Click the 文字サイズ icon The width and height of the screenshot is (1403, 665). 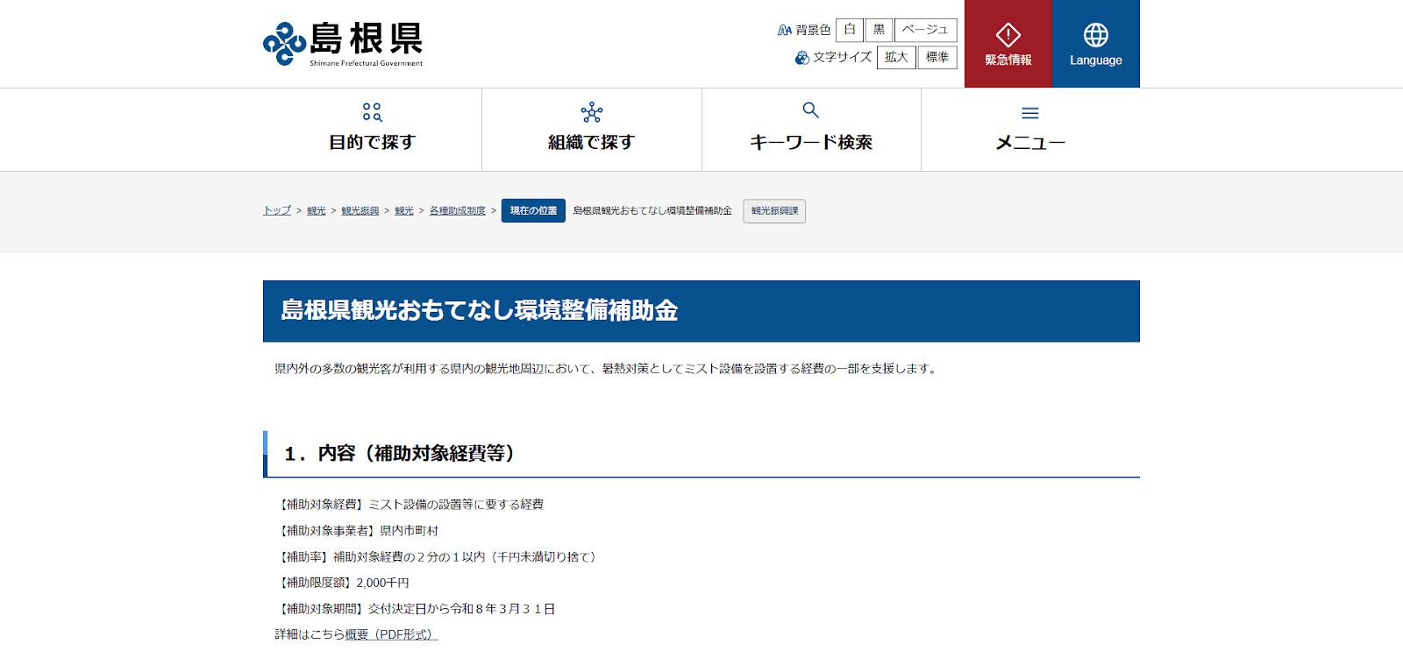pyautogui.click(x=802, y=58)
